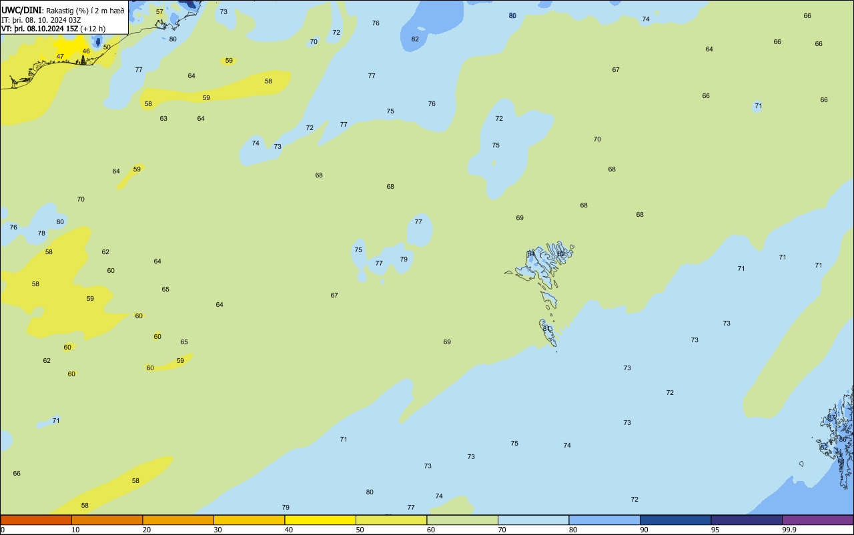Click the title 'UWC/DINI: Rakastig (%) í 2 m hæð'
The height and width of the screenshot is (535, 854).
tap(63, 11)
